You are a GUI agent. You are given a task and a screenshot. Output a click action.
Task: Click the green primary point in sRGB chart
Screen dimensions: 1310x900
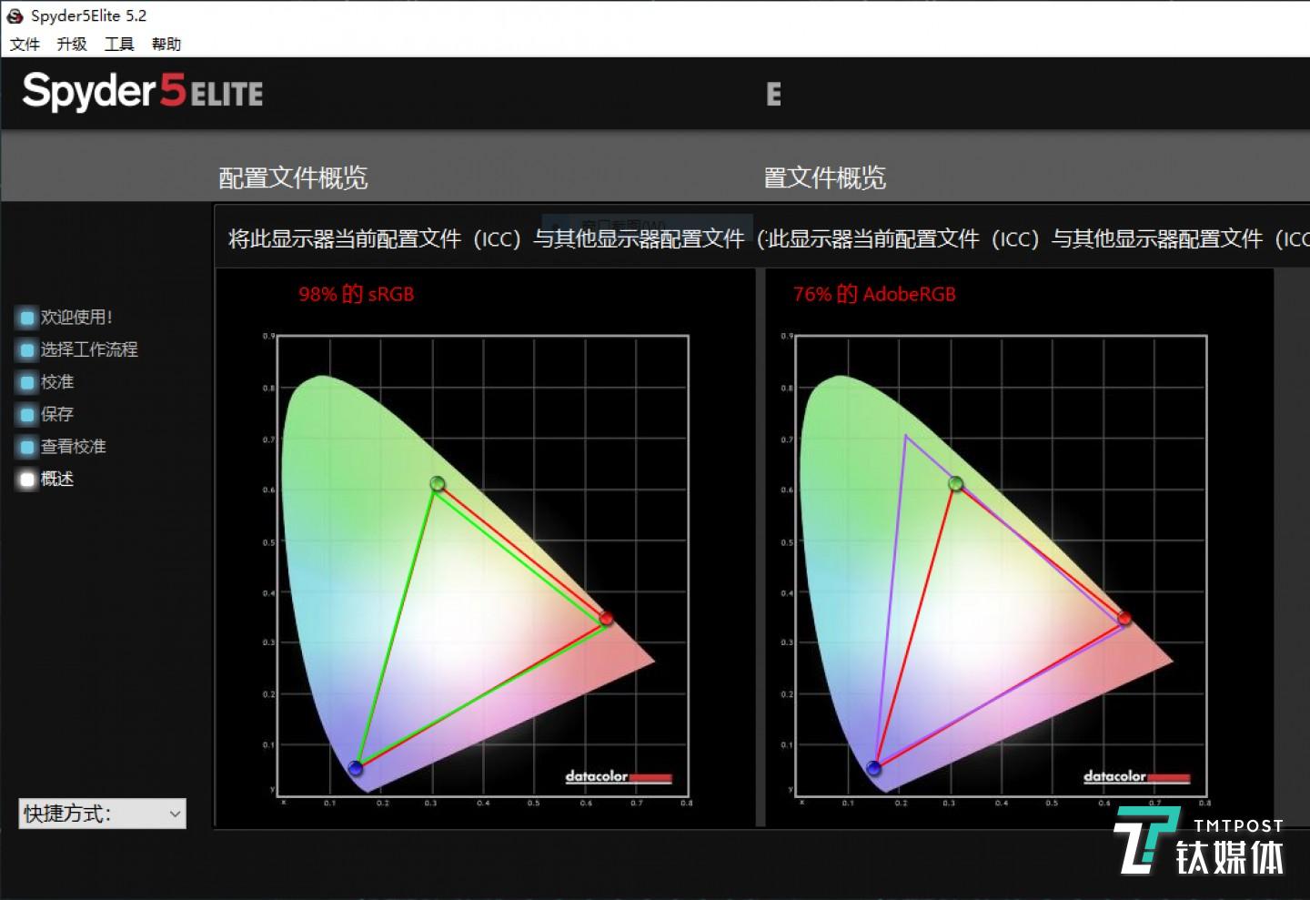tap(438, 483)
